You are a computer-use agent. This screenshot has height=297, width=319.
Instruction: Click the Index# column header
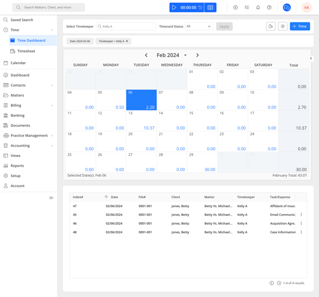[x=78, y=197]
